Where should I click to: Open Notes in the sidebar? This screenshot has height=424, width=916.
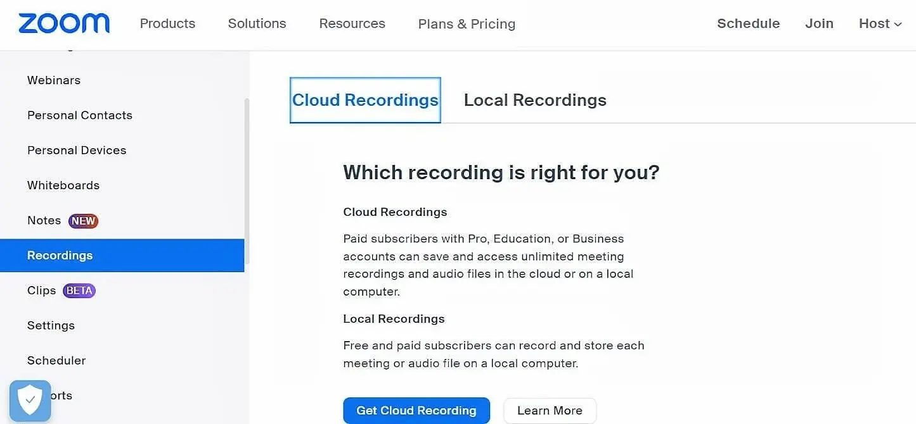[44, 220]
